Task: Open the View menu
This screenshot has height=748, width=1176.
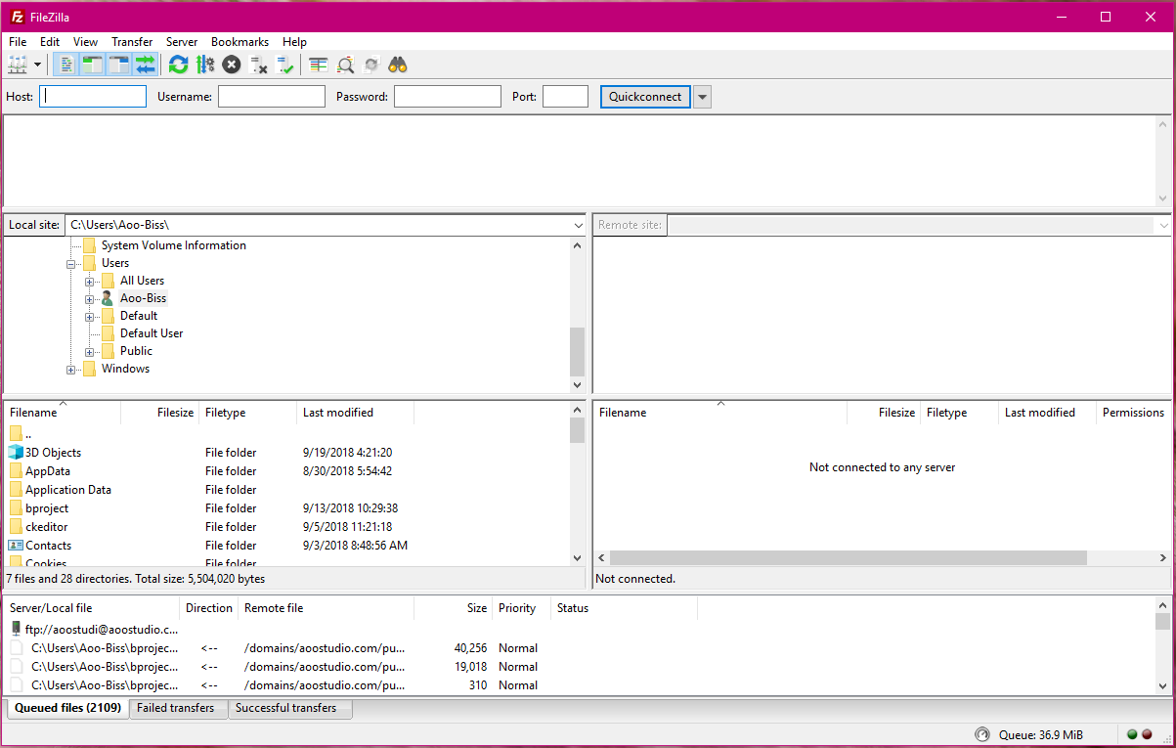Action: [x=85, y=42]
